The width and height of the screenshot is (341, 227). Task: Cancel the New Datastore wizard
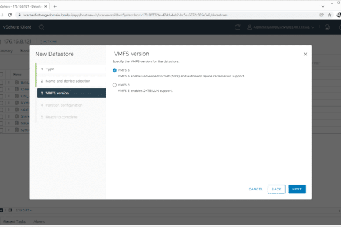255,189
